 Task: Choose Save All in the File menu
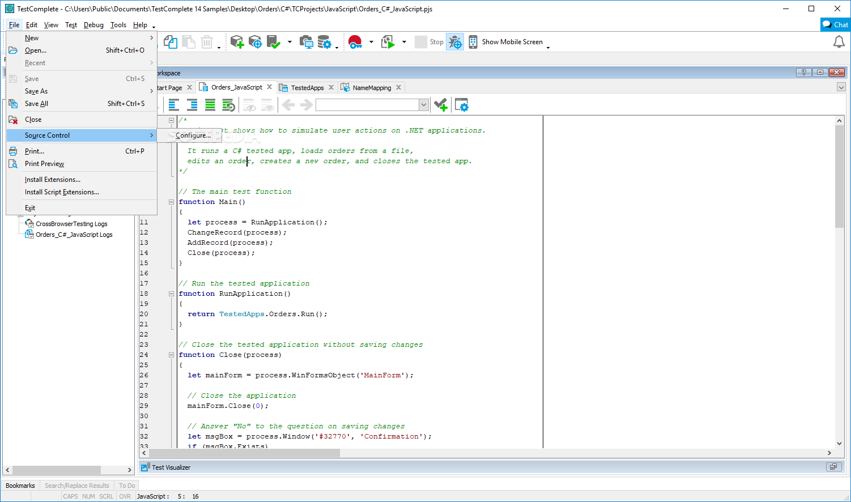82,104
